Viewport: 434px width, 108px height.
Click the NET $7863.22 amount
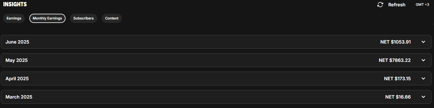click(x=395, y=60)
